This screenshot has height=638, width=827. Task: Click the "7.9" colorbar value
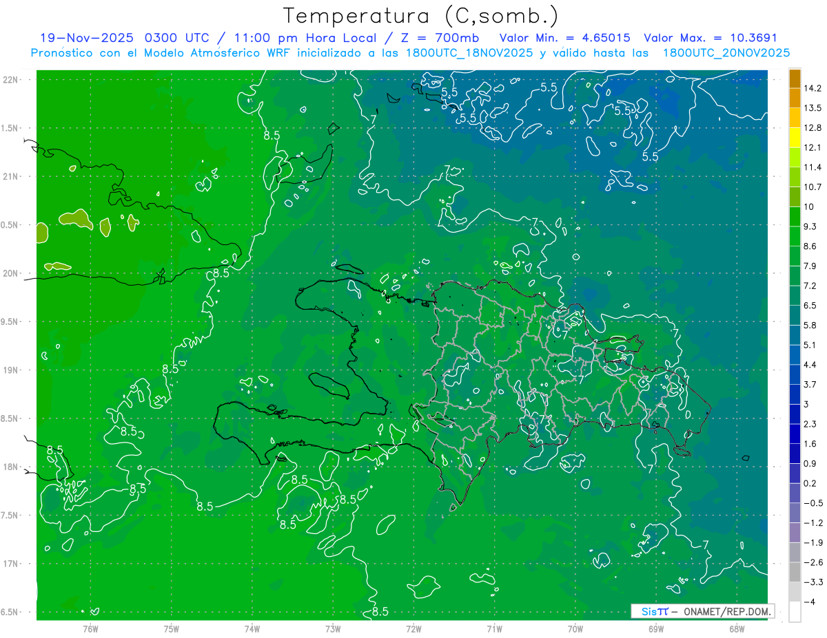pyautogui.click(x=810, y=266)
